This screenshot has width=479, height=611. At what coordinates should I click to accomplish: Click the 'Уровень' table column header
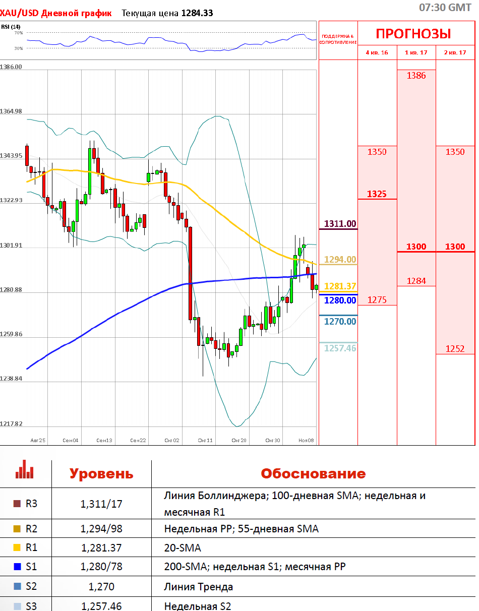click(x=101, y=474)
